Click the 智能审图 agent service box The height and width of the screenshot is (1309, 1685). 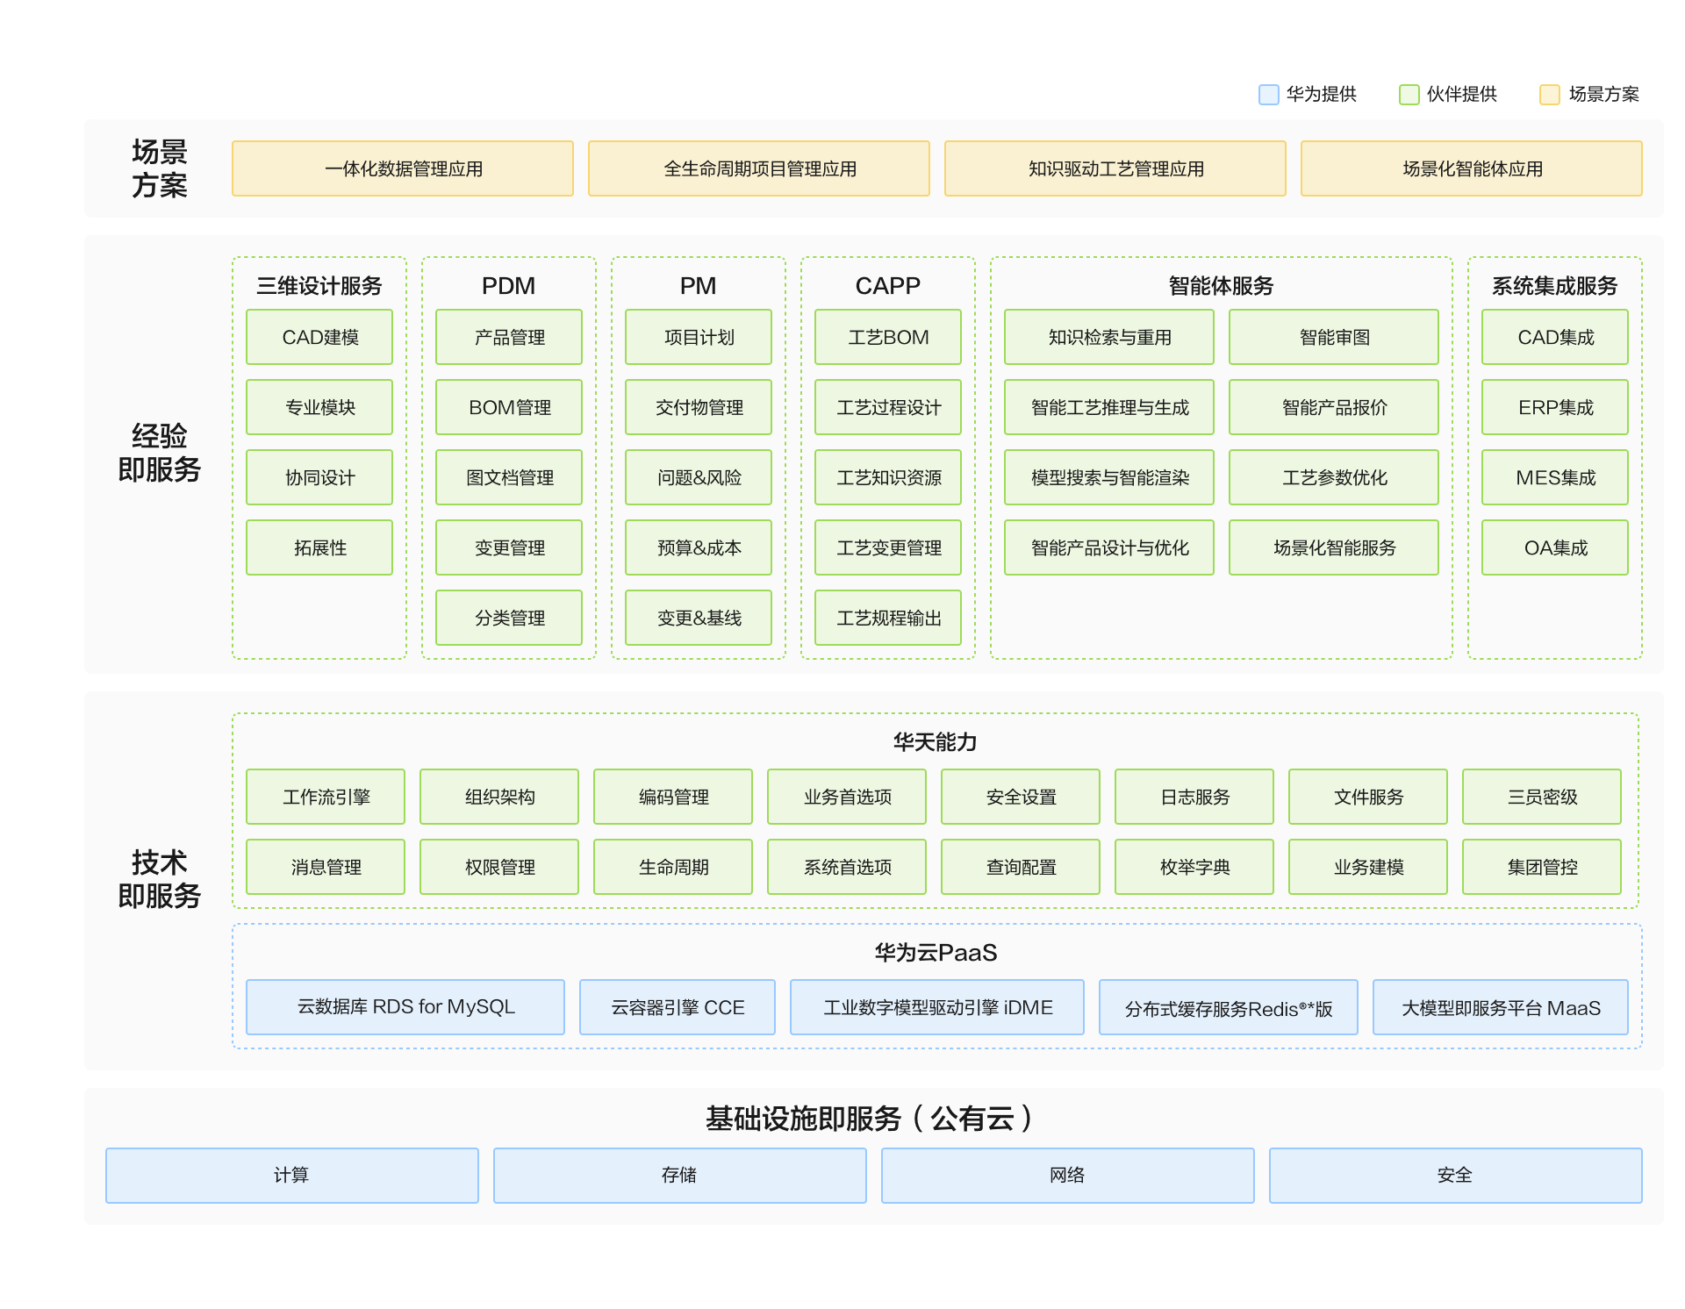coord(1334,337)
